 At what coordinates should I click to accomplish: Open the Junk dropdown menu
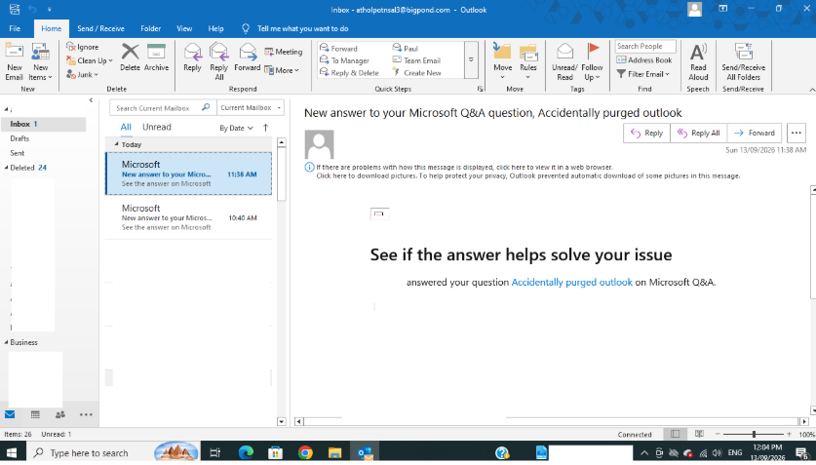click(82, 75)
